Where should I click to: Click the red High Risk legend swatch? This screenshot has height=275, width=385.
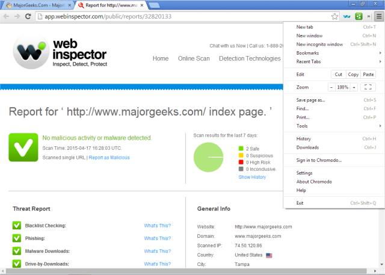coord(241,162)
